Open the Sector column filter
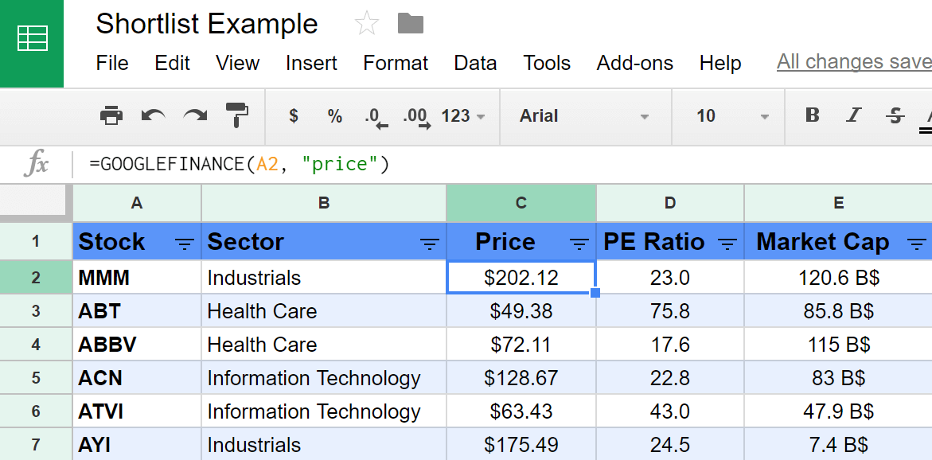This screenshot has width=932, height=460. click(x=430, y=243)
